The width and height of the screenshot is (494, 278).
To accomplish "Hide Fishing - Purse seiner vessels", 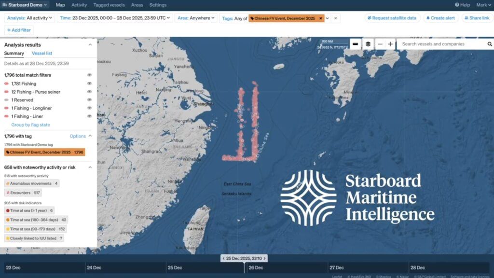I will [89, 92].
